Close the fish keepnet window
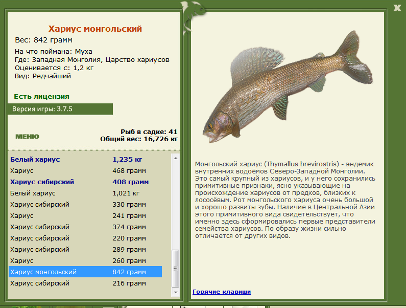 [x=397, y=8]
